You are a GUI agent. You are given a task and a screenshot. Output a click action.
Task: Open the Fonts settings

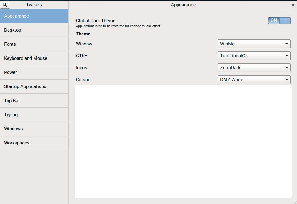click(x=34, y=44)
